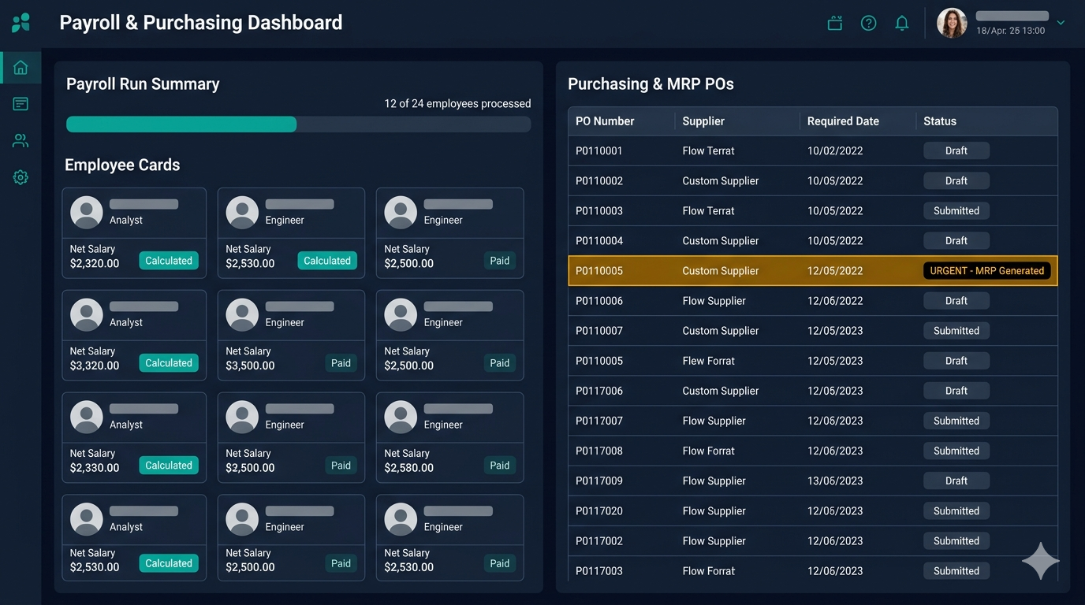Click the app logo in top-left corner

[21, 23]
